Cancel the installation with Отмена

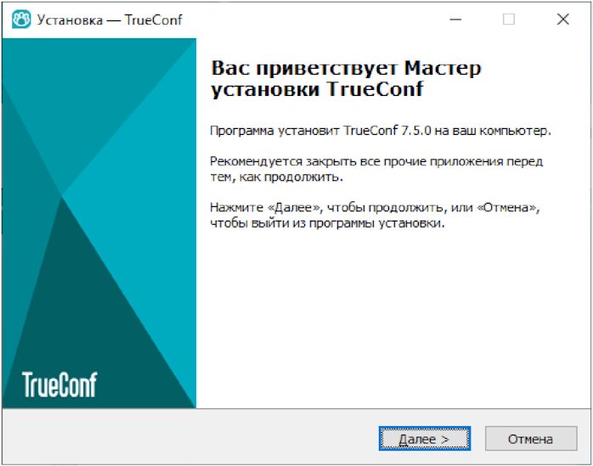pos(531,438)
